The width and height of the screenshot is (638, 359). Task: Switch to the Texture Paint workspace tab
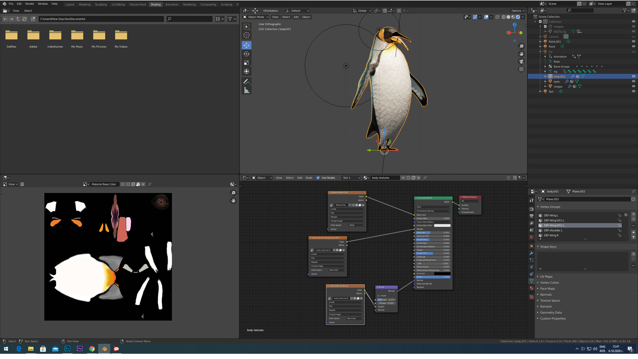tap(138, 5)
